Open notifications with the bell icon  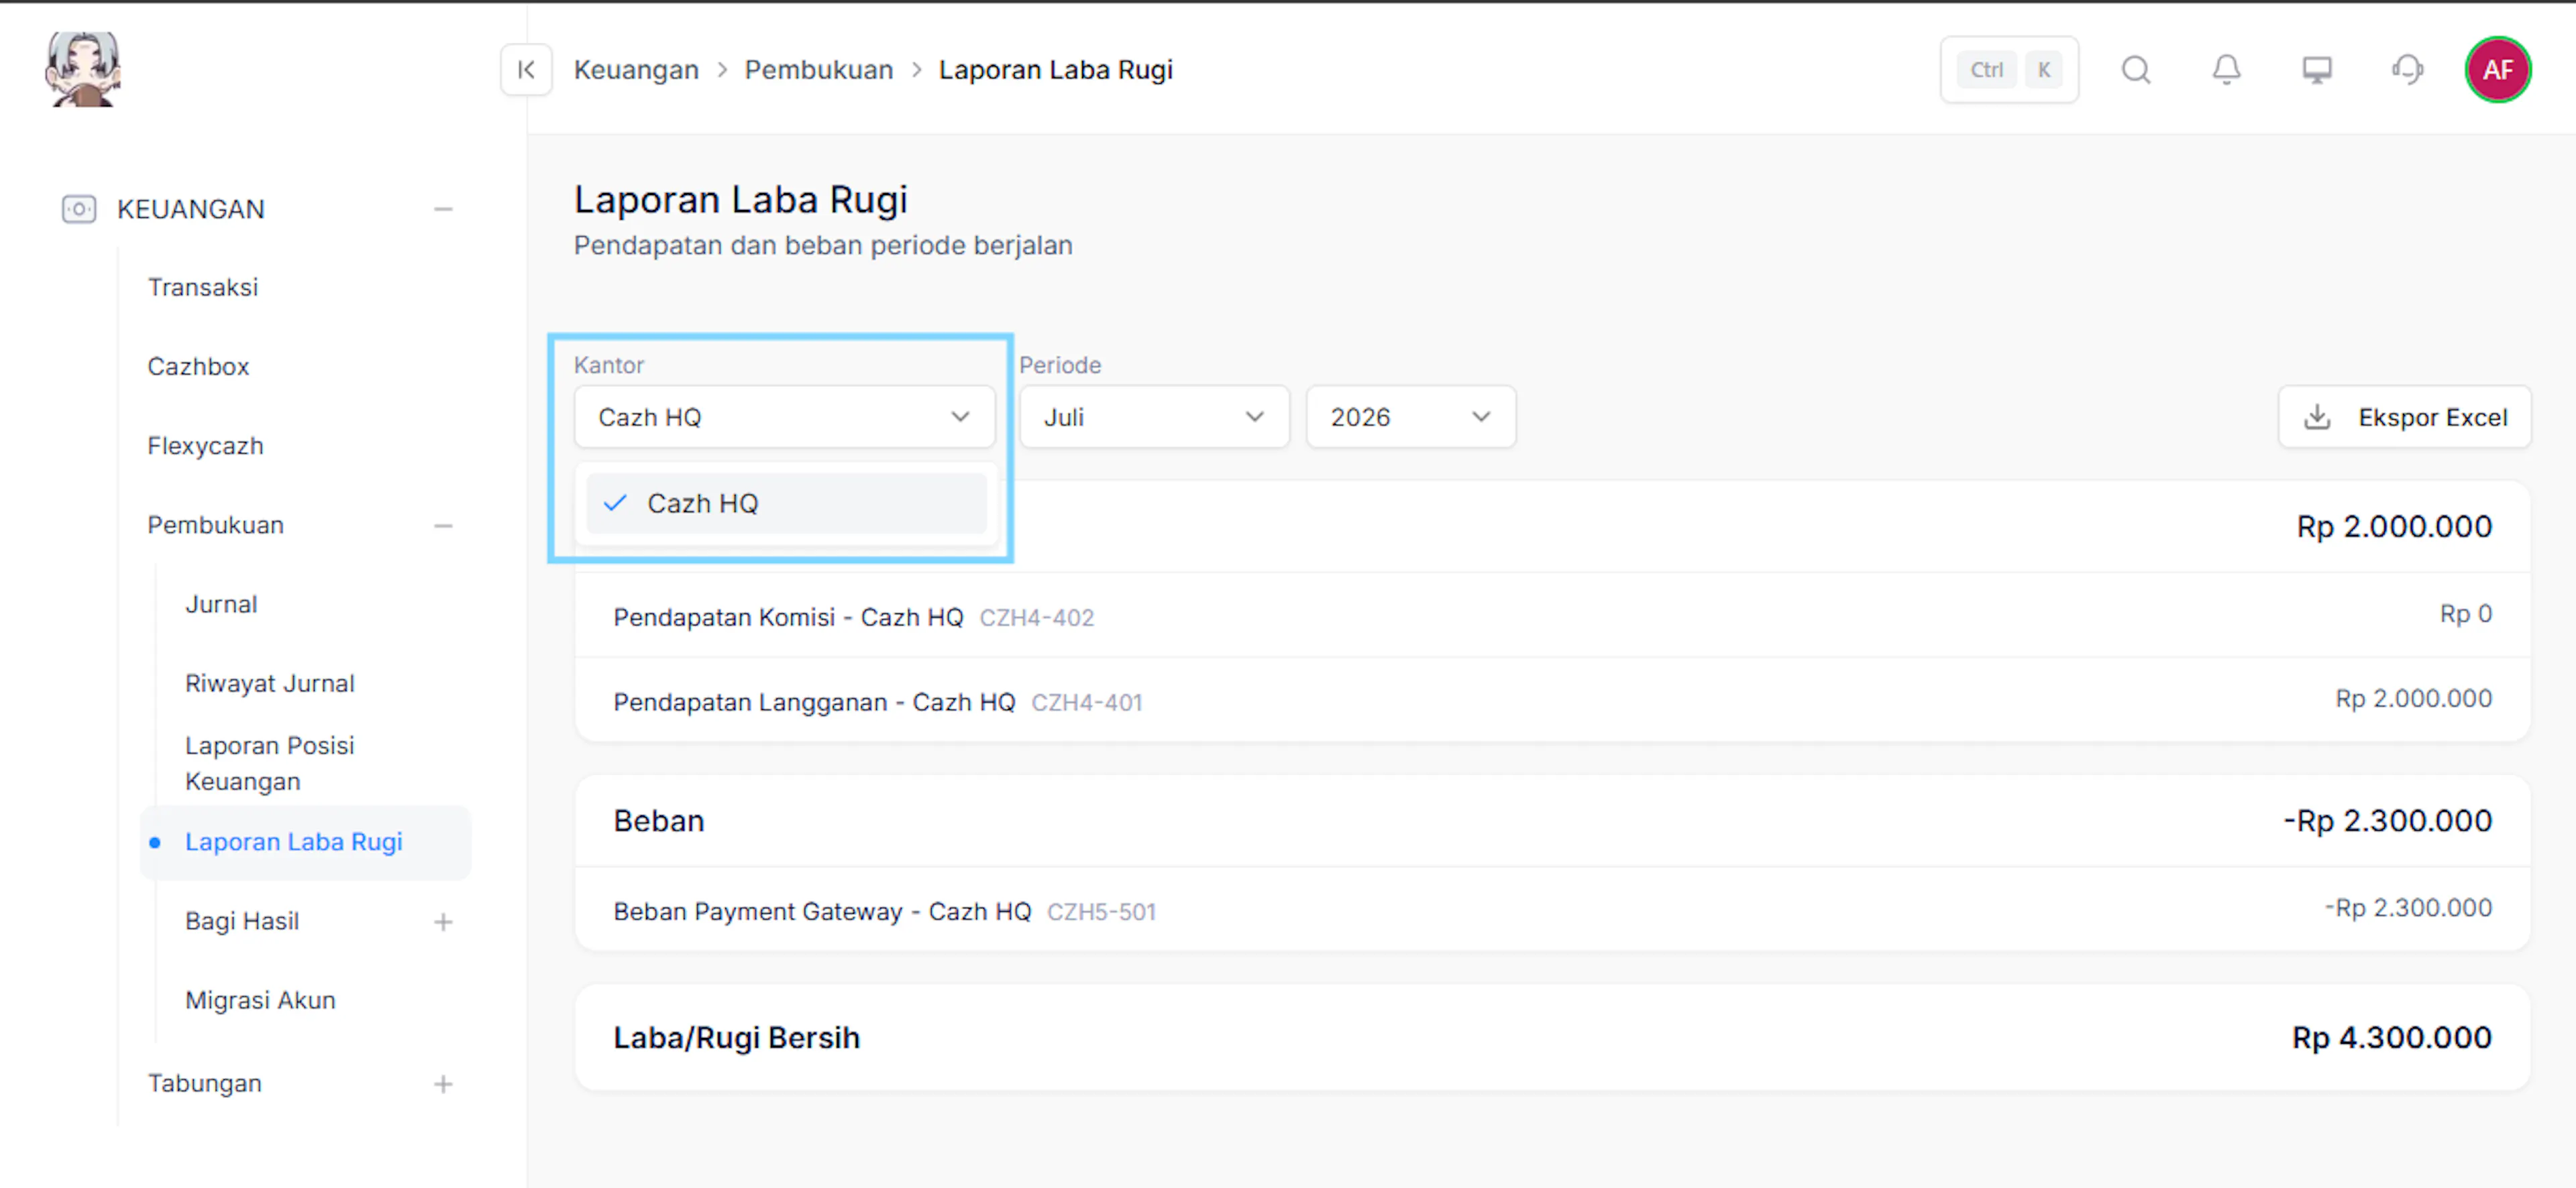tap(2226, 70)
